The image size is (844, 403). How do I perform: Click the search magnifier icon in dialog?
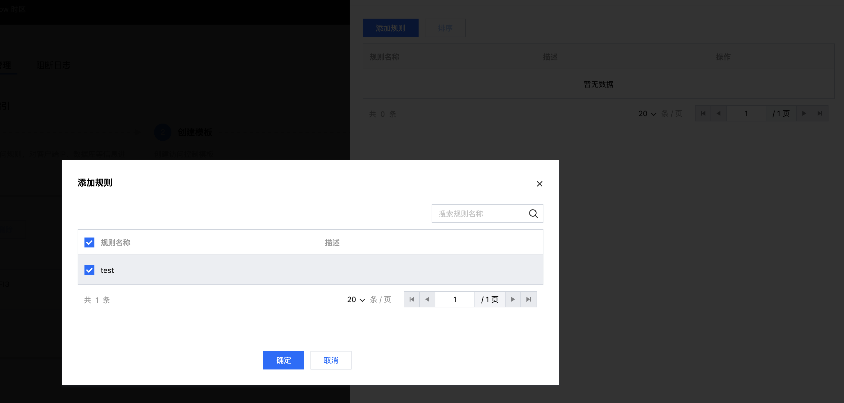point(533,214)
